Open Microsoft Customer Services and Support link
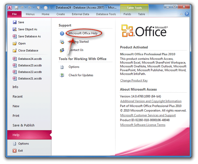This screenshot has width=198, height=164. click(148, 115)
